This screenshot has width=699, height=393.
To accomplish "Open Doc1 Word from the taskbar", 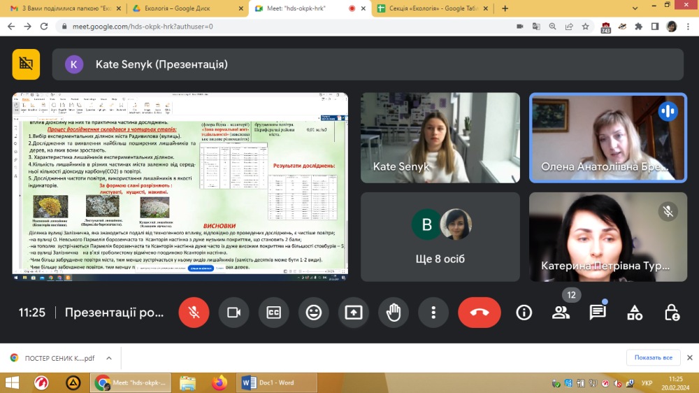I will [278, 383].
